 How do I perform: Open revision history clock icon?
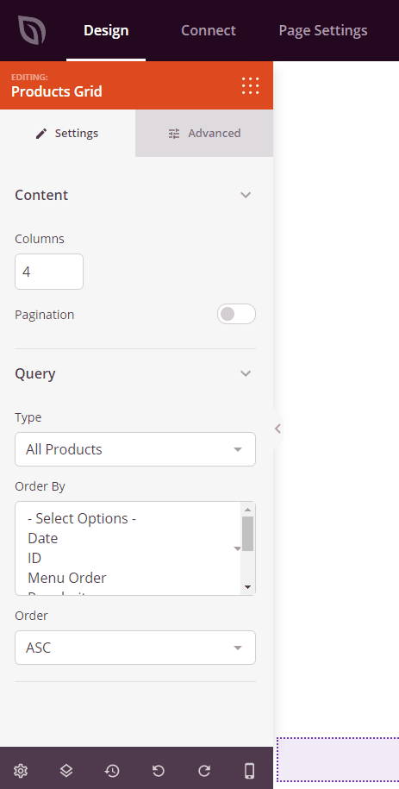pos(112,770)
